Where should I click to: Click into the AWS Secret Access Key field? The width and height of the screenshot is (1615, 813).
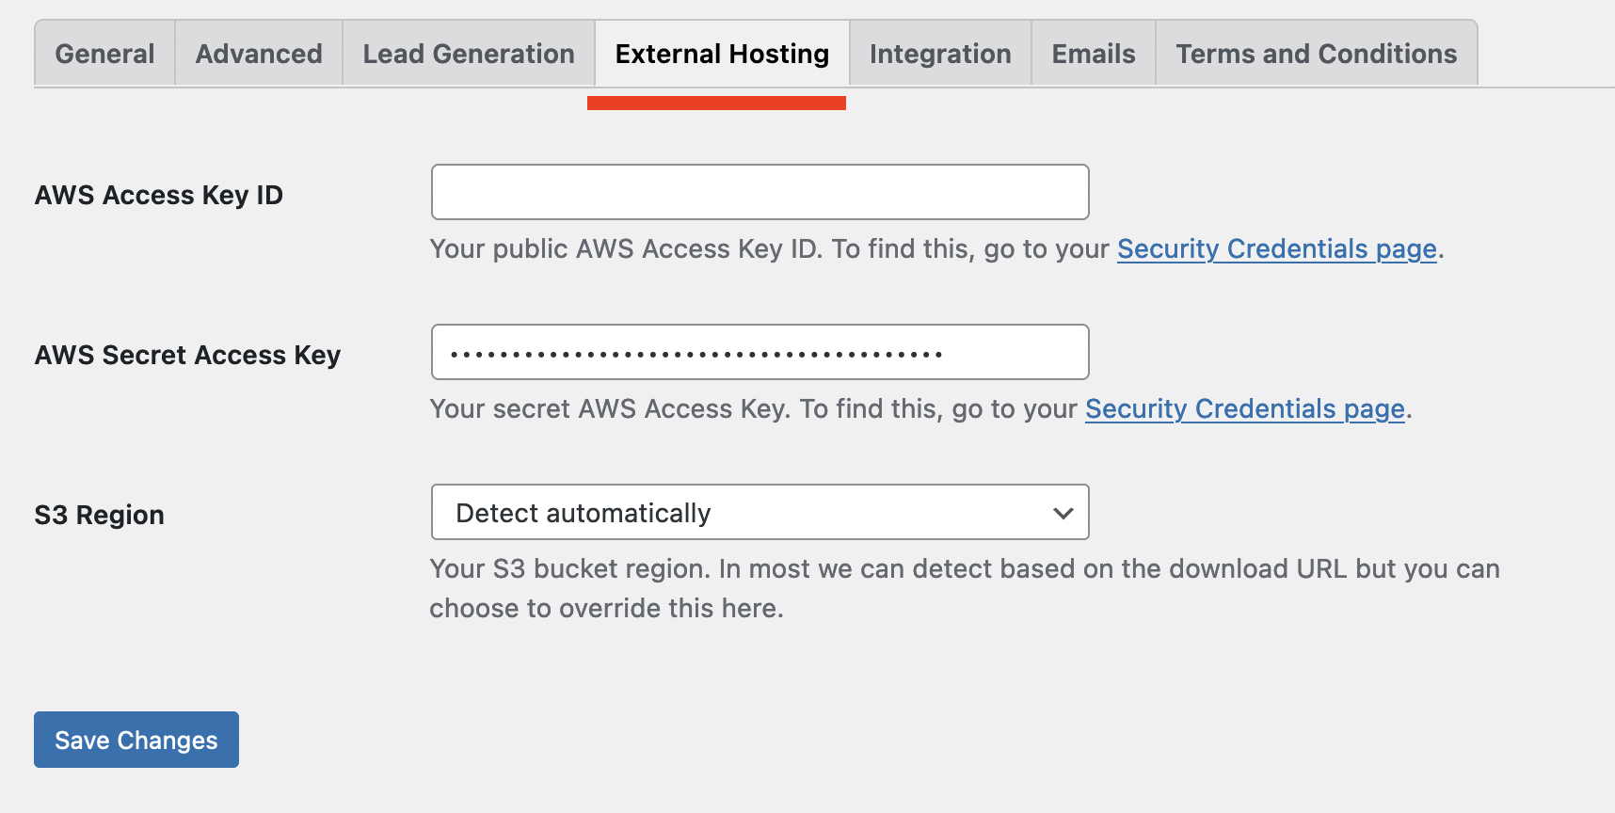(x=760, y=352)
